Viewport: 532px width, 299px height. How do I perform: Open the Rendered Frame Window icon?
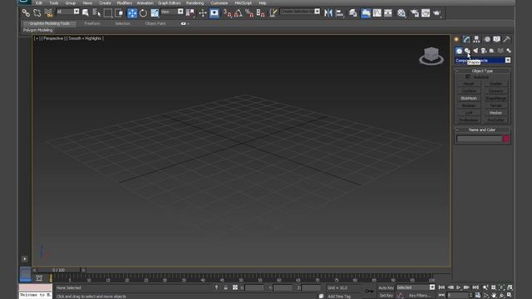[x=426, y=13]
